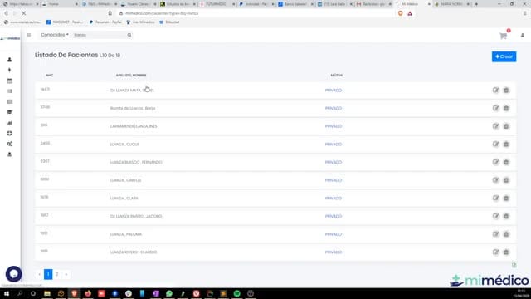Create a new patient with Crear
531x299 pixels.
coord(504,56)
